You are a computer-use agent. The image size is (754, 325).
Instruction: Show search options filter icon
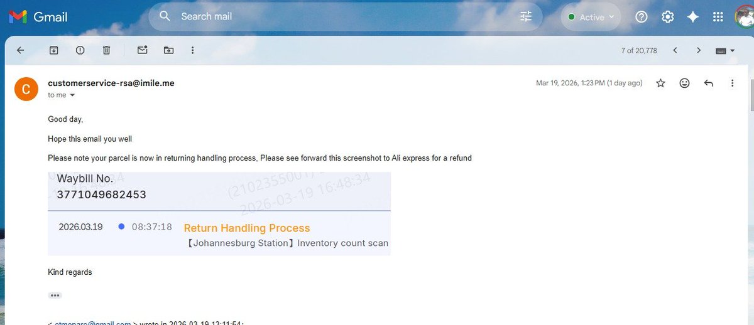[526, 17]
